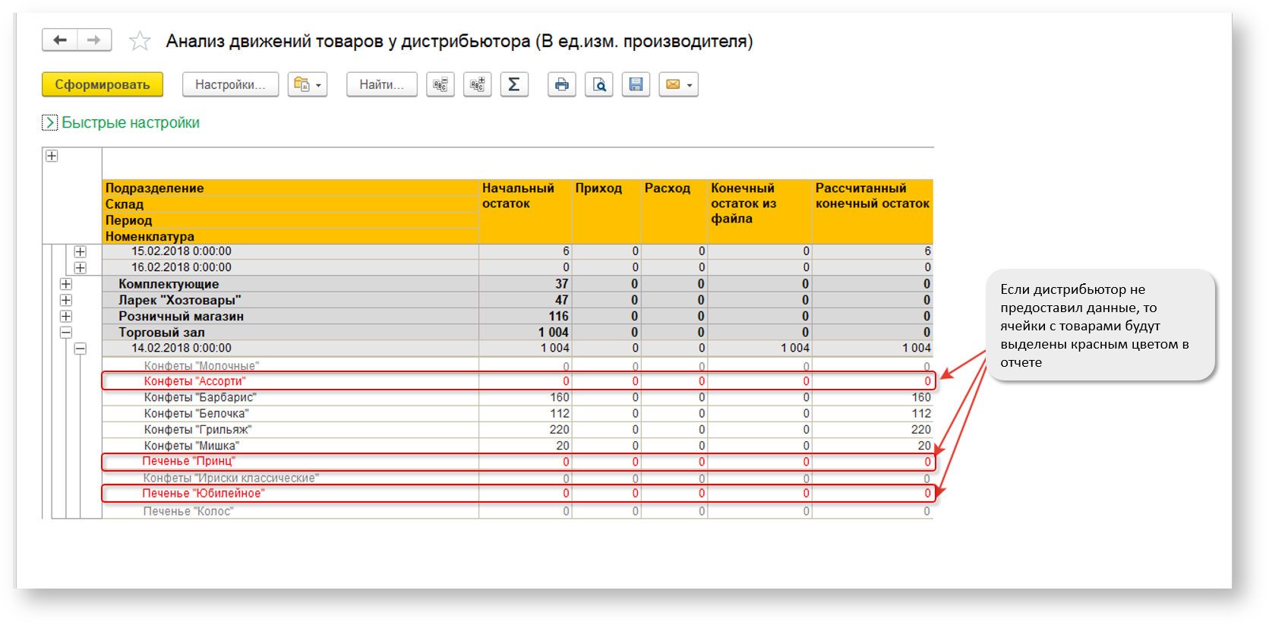Open print preview icon
This screenshot has width=1269, height=625.
pyautogui.click(x=599, y=84)
